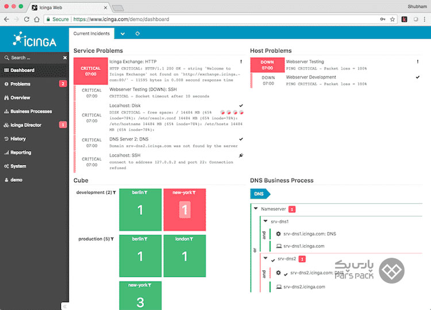Open Icinga Exchange: HTTP service
The width and height of the screenshot is (431, 310).
tap(133, 62)
